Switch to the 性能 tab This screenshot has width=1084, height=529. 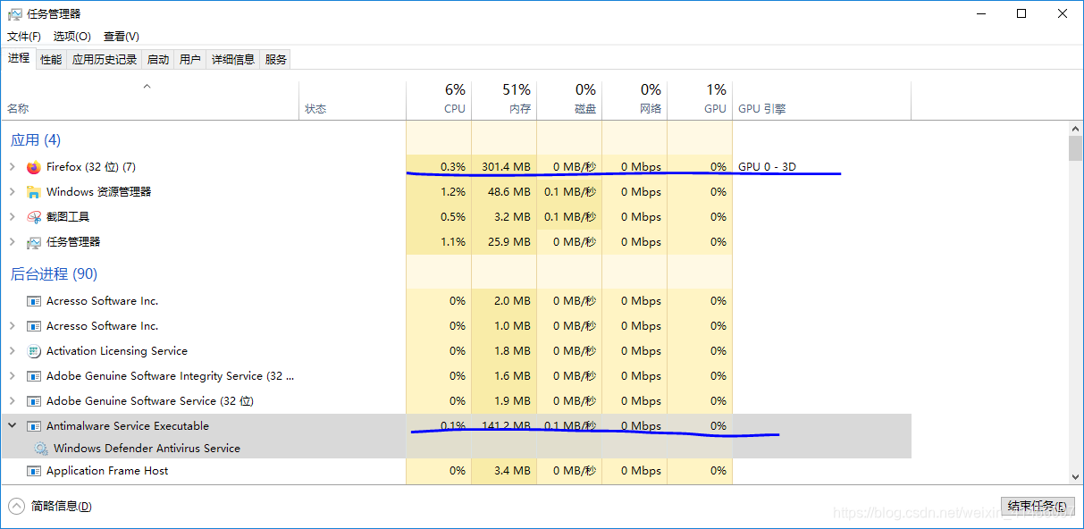click(x=51, y=59)
